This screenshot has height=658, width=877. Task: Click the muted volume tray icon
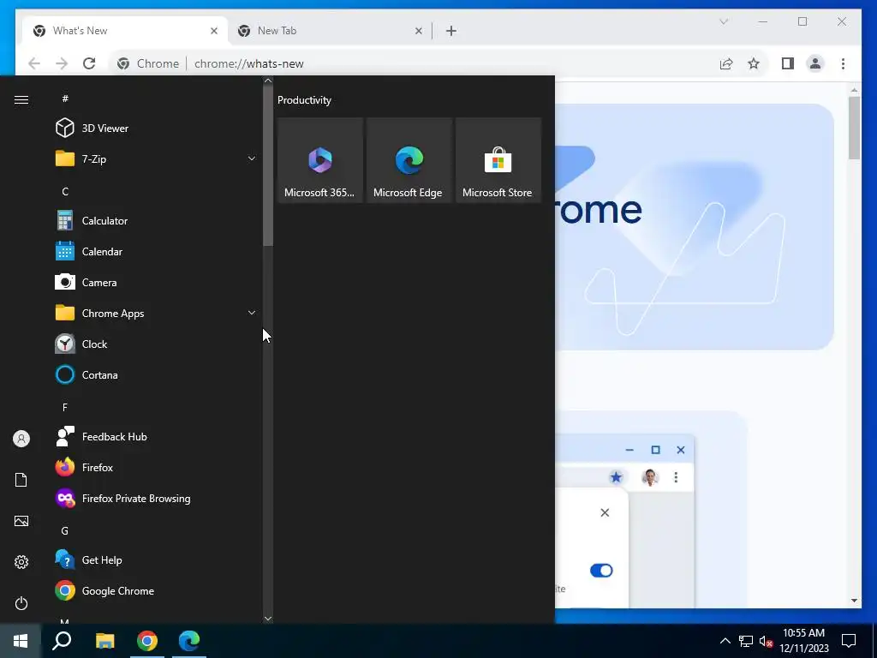pyautogui.click(x=766, y=641)
